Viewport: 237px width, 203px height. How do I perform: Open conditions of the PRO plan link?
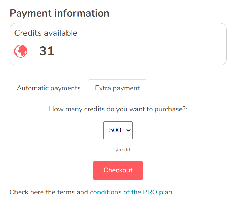[x=131, y=192]
